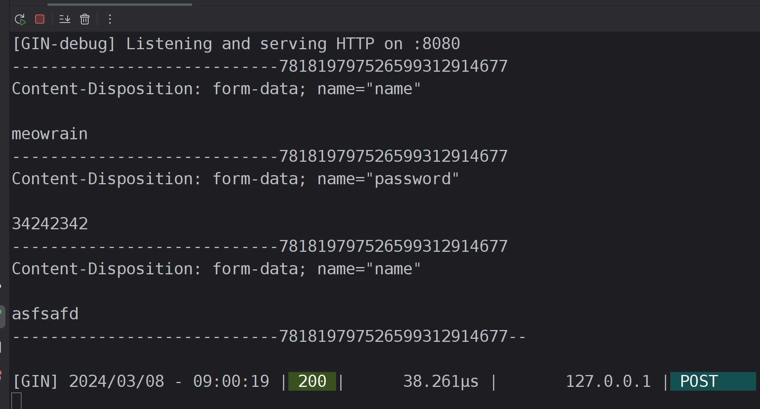Click the closing boundary line ending with dashes
Image resolution: width=760 pixels, height=409 pixels.
269,336
